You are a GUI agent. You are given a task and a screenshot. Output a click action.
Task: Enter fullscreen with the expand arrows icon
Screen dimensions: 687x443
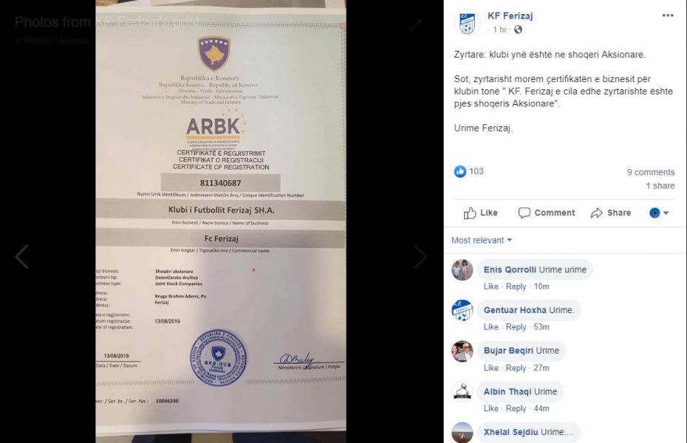(414, 25)
